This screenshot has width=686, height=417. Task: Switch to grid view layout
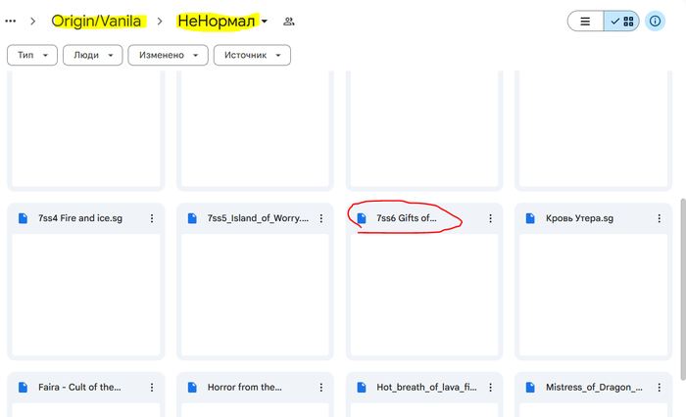click(x=621, y=21)
